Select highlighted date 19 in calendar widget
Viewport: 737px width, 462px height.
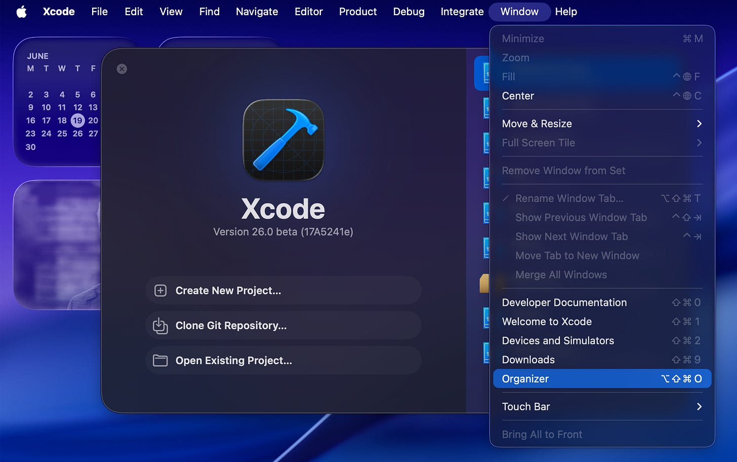pos(77,121)
